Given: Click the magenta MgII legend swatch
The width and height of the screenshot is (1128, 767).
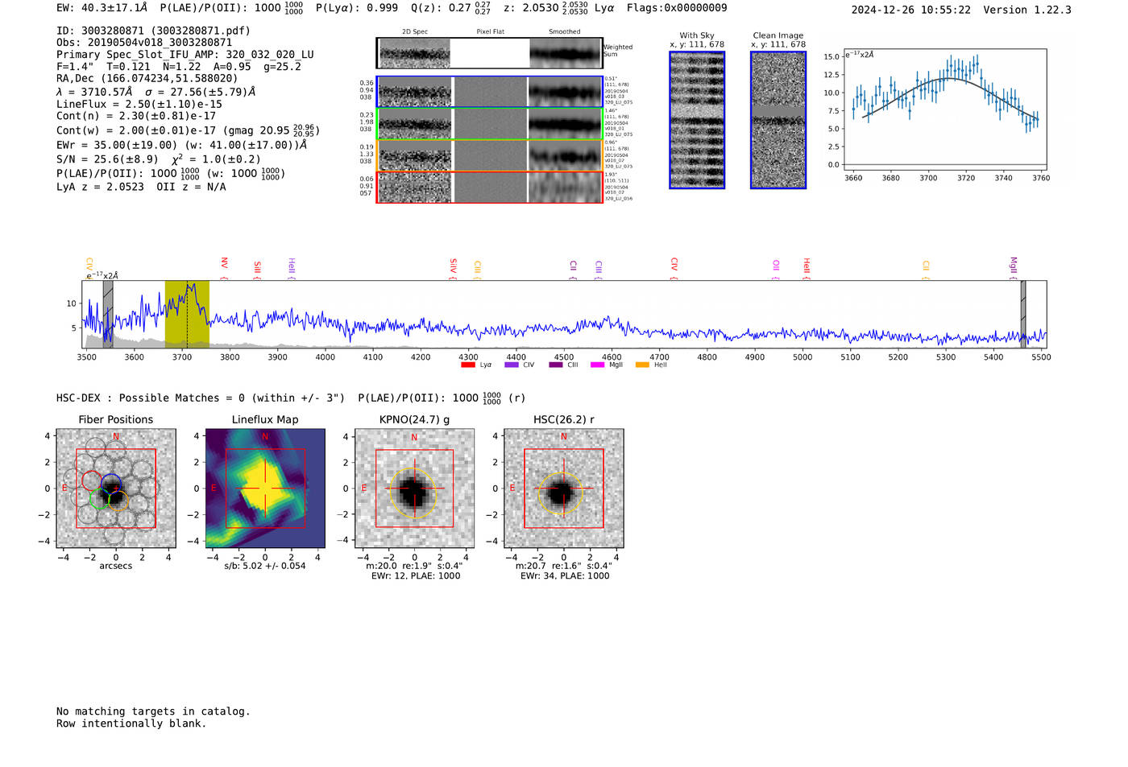Looking at the screenshot, I should click(x=598, y=365).
